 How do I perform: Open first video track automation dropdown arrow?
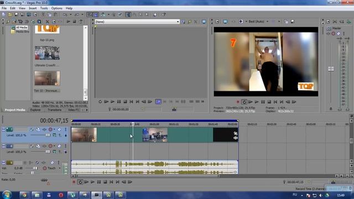(54, 129)
